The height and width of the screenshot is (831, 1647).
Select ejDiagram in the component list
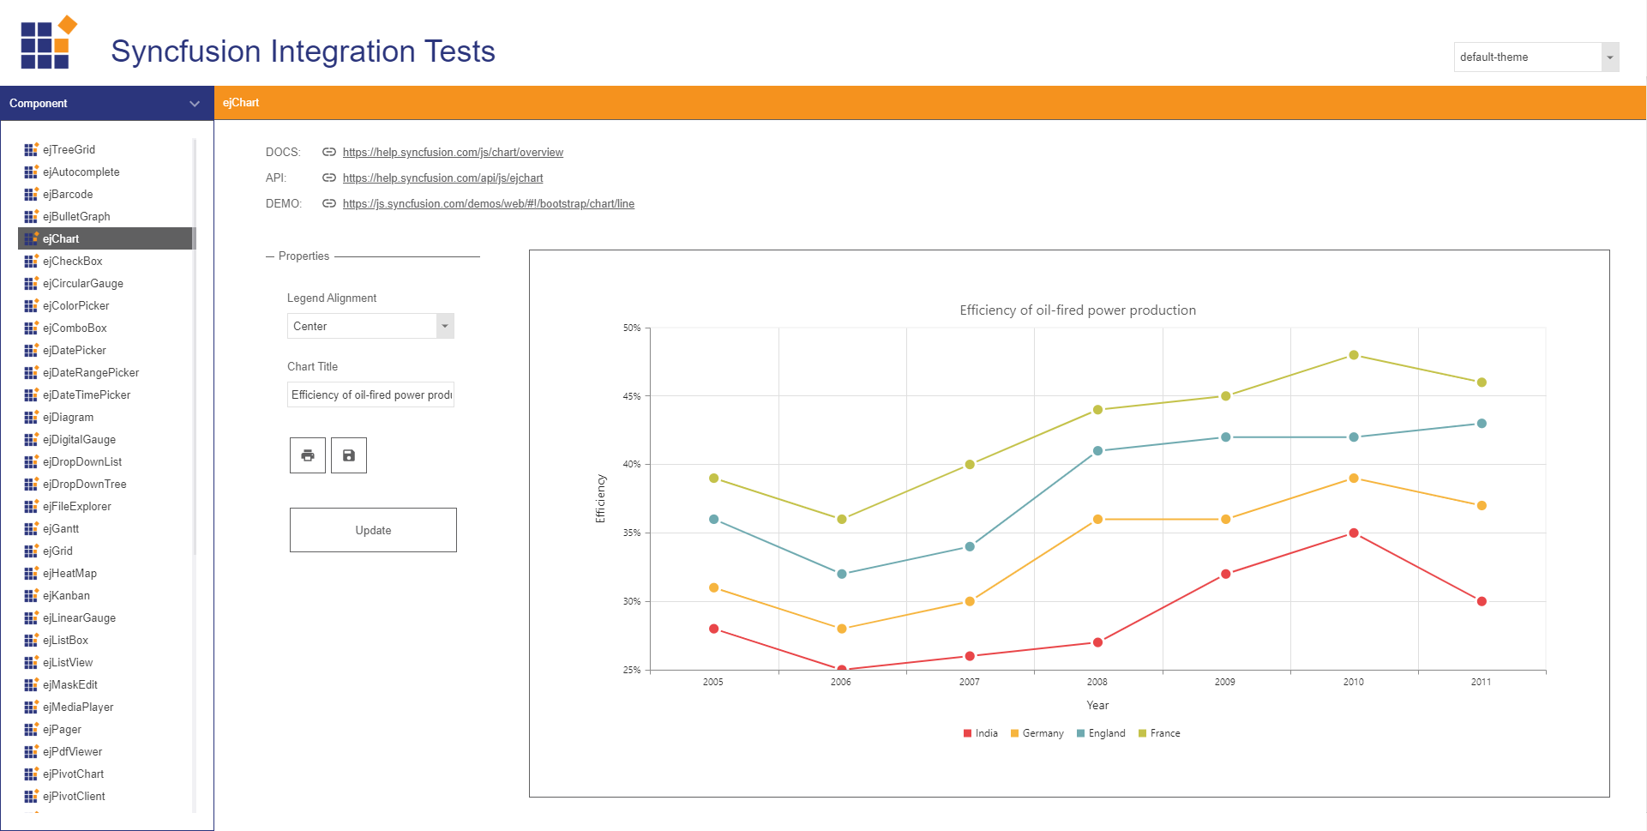point(69,417)
